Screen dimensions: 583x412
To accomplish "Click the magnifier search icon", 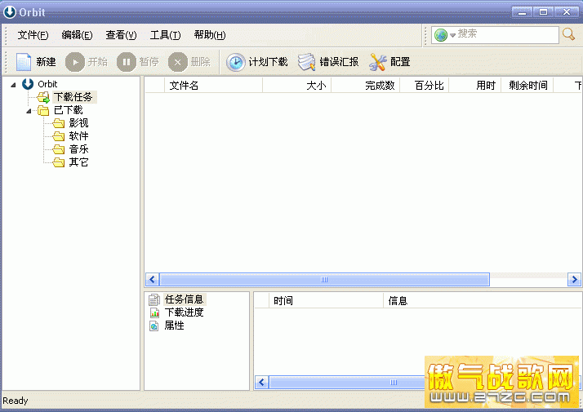I will [569, 34].
